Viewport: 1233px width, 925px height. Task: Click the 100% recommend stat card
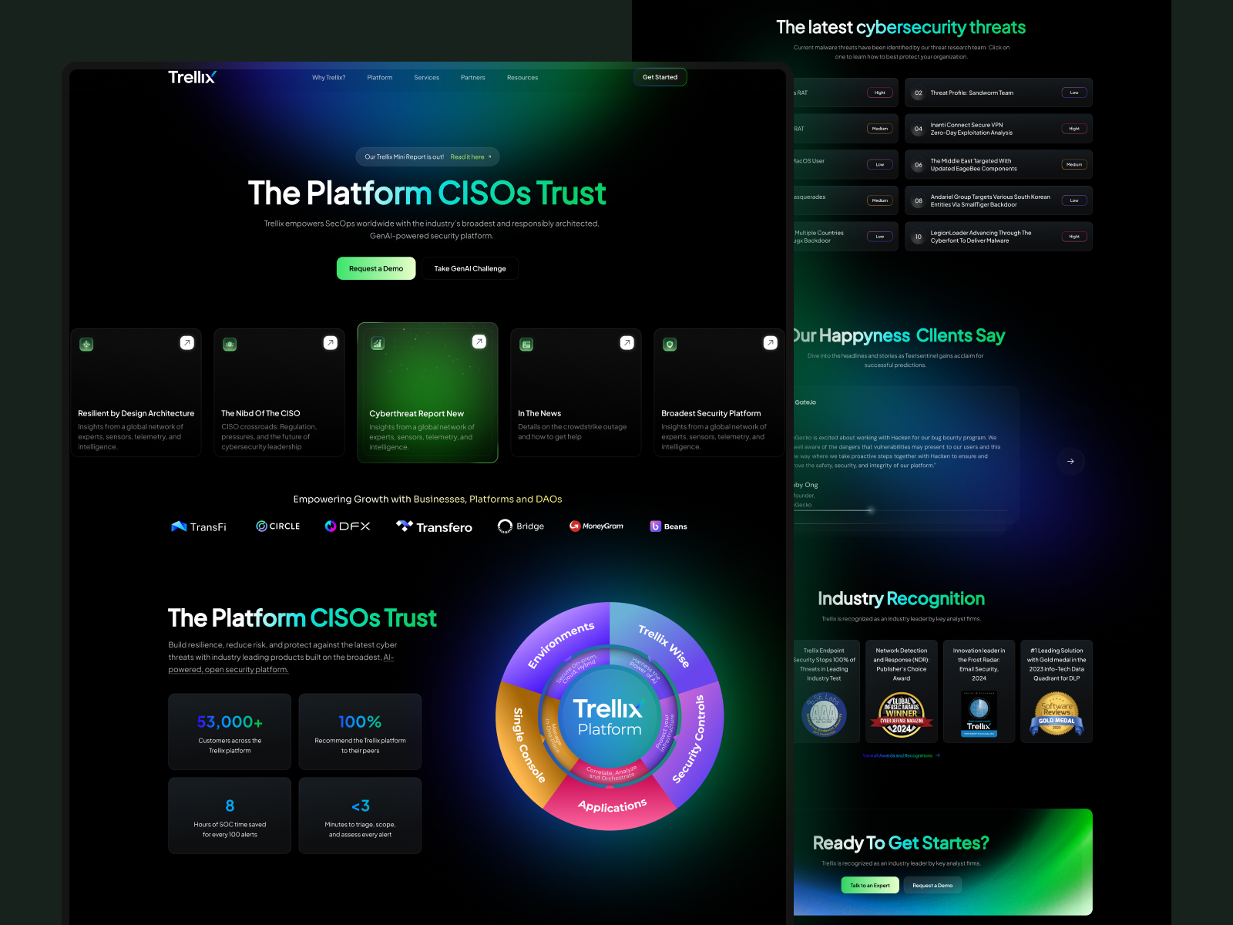click(360, 732)
